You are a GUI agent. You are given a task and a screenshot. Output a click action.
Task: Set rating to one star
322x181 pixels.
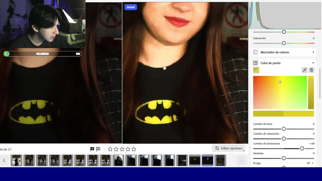pos(110,149)
